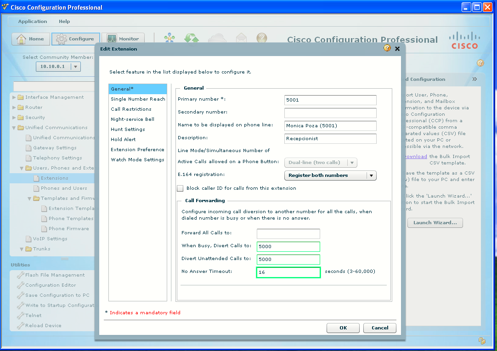The height and width of the screenshot is (351, 497).
Task: Click Divert Unattended Calls to field
Action: click(288, 260)
